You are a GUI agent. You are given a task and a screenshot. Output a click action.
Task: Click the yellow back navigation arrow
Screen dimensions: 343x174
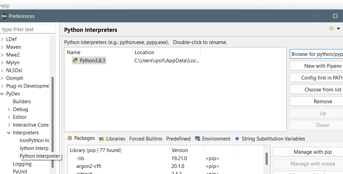(331, 28)
